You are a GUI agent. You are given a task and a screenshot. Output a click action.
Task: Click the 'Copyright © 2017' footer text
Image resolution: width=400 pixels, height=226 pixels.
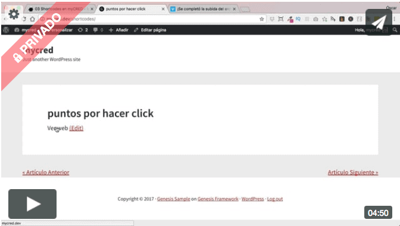pos(136,199)
